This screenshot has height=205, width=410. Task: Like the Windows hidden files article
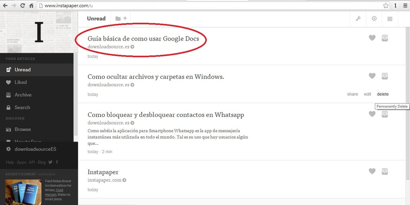click(372, 76)
